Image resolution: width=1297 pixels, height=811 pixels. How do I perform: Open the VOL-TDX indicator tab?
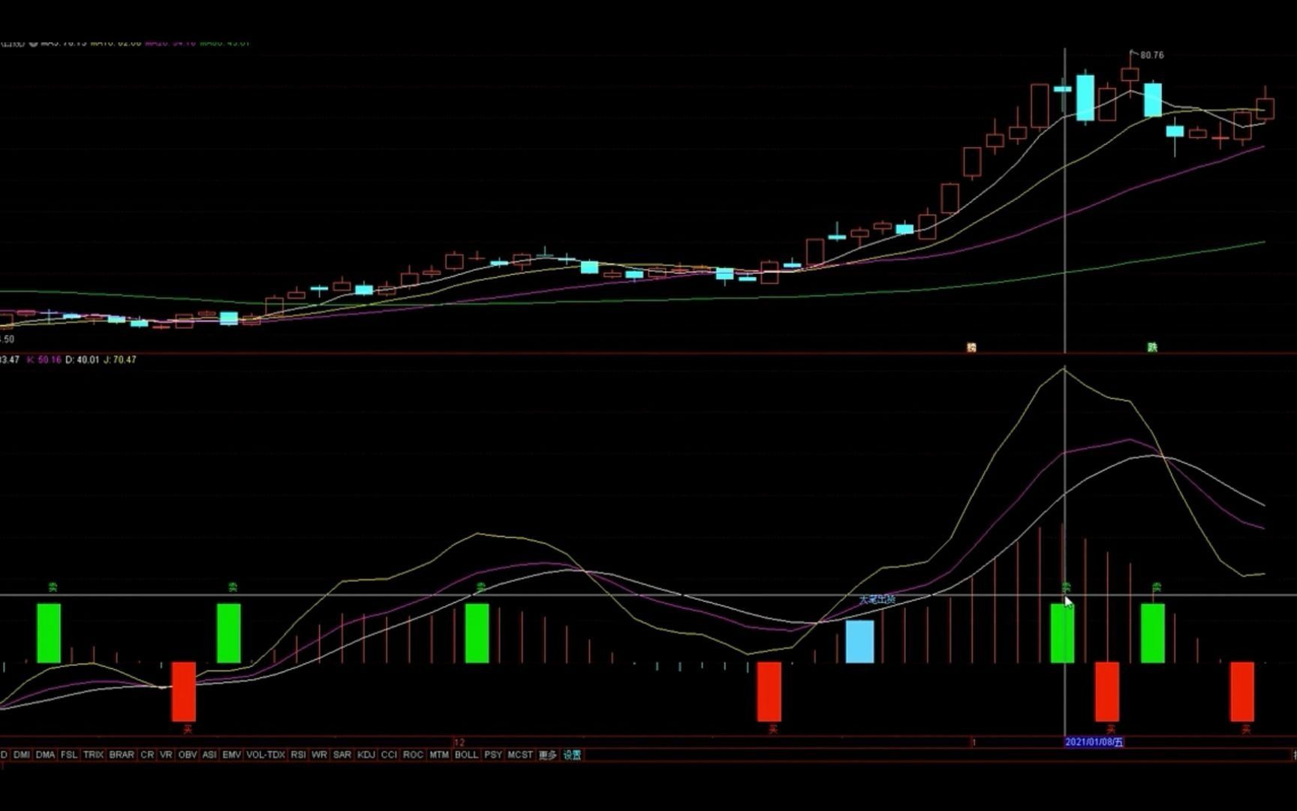coord(266,755)
